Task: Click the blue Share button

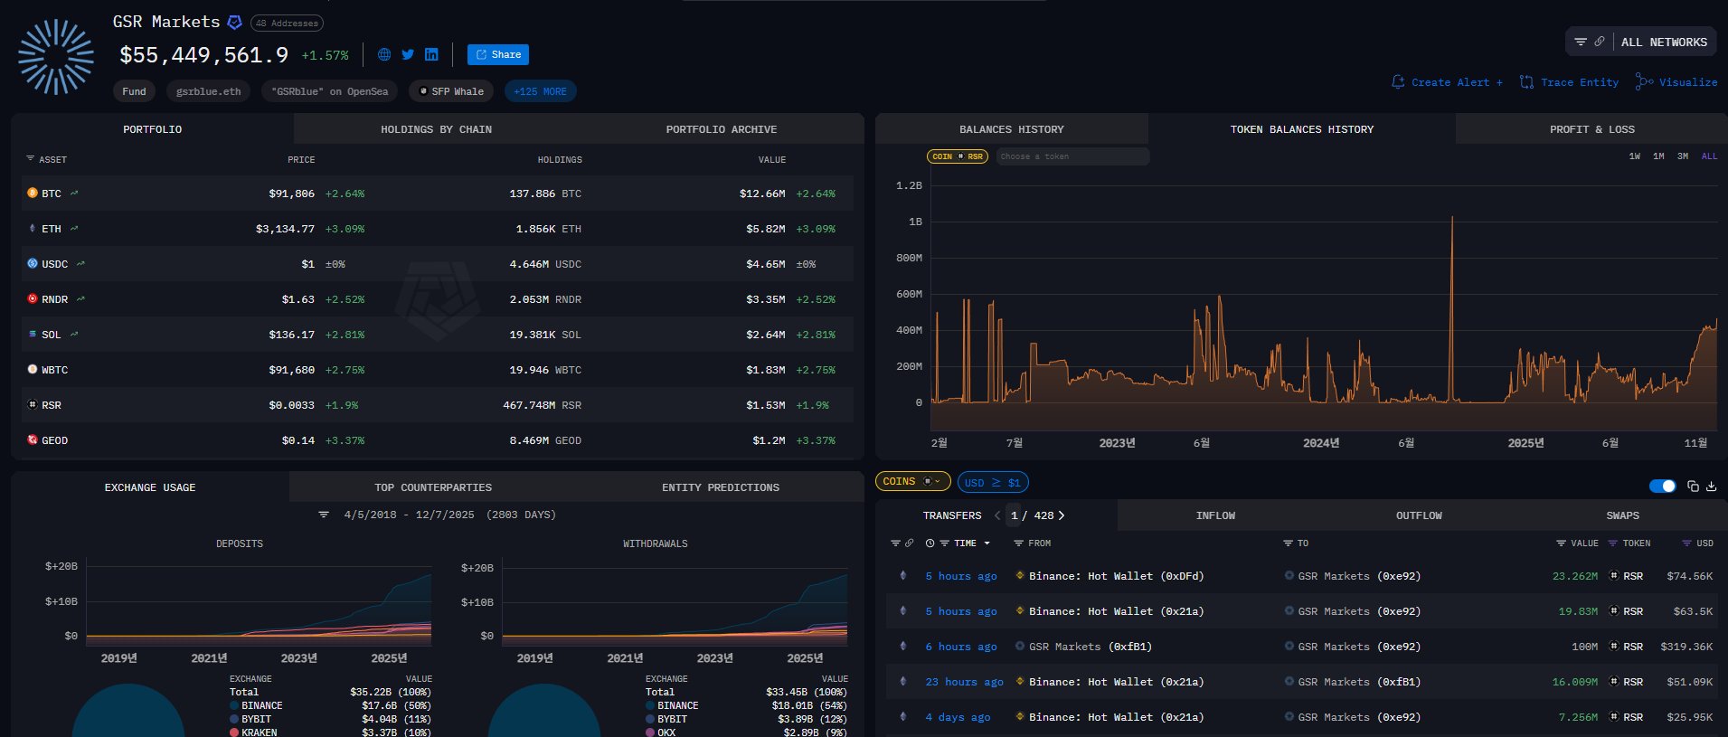Action: (x=498, y=54)
